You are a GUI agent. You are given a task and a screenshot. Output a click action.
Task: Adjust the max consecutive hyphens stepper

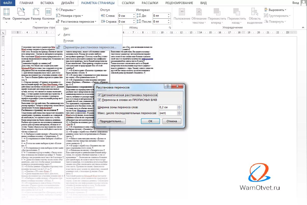click(x=179, y=113)
